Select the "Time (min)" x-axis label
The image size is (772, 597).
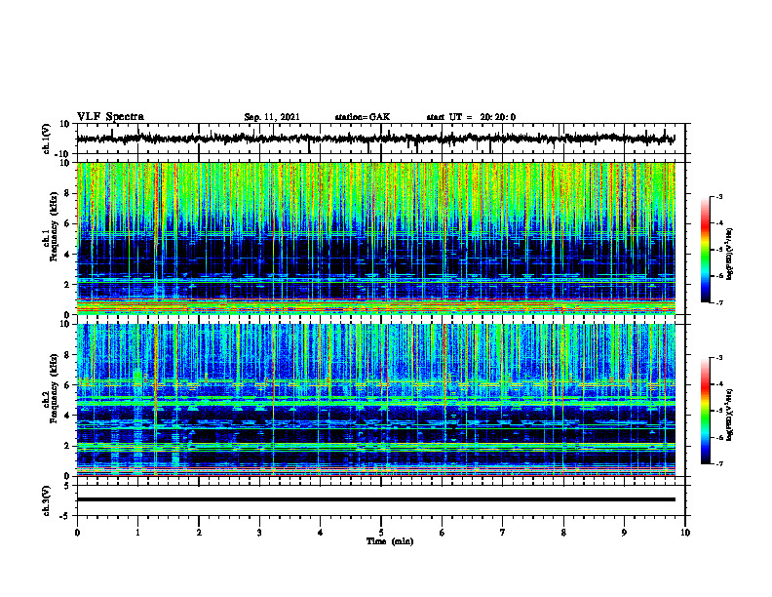(390, 541)
